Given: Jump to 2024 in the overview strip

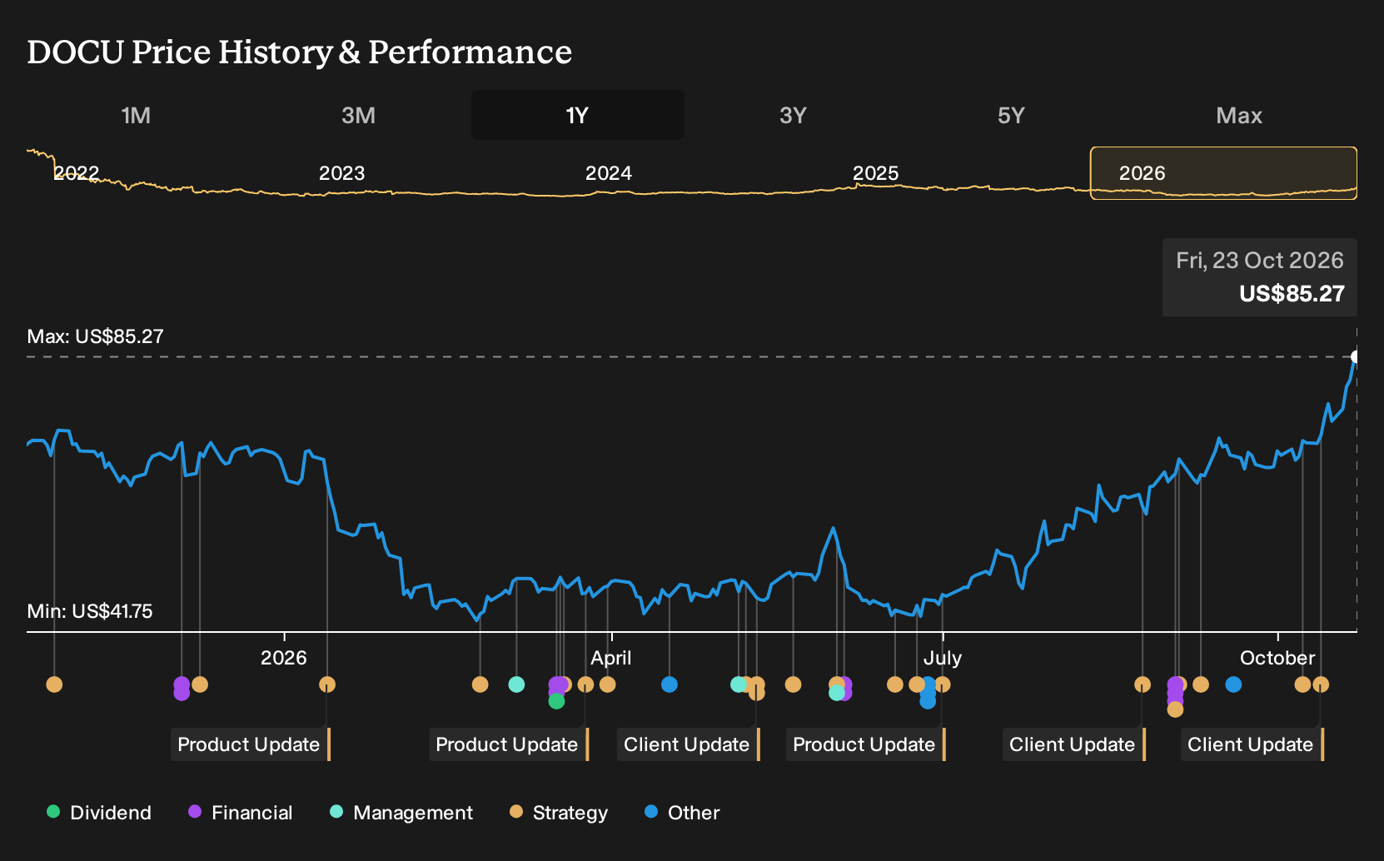Looking at the screenshot, I should click(608, 173).
